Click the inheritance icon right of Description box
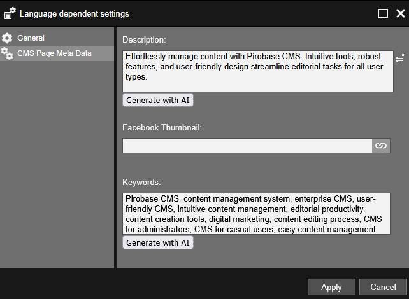 point(400,59)
